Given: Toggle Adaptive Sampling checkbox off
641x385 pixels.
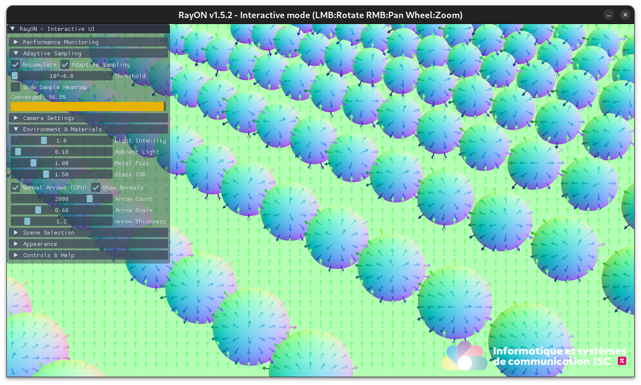Looking at the screenshot, I should point(65,65).
